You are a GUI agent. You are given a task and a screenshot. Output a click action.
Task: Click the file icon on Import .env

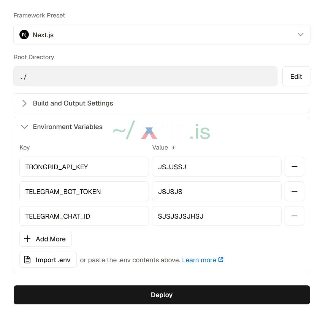[27, 260]
